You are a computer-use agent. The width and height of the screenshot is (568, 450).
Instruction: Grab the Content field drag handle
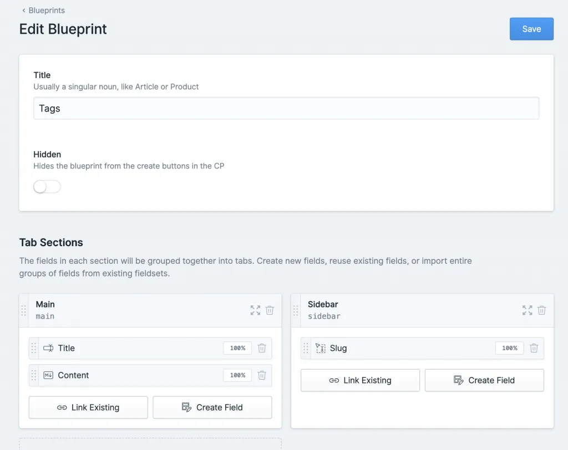[x=34, y=375]
